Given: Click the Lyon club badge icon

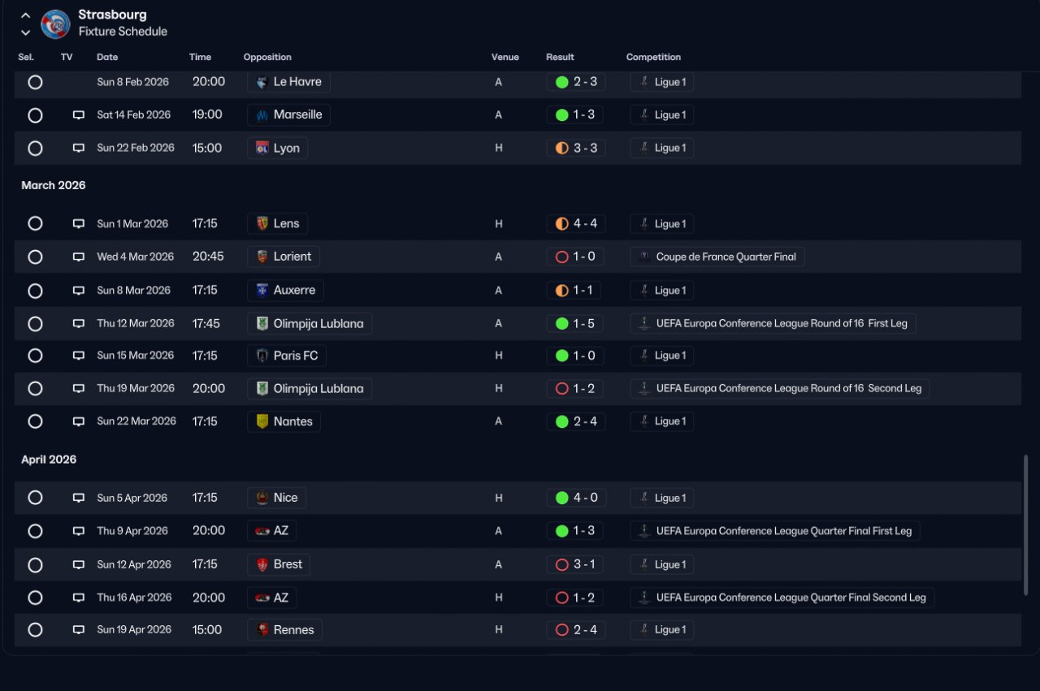Looking at the screenshot, I should pyautogui.click(x=262, y=148).
